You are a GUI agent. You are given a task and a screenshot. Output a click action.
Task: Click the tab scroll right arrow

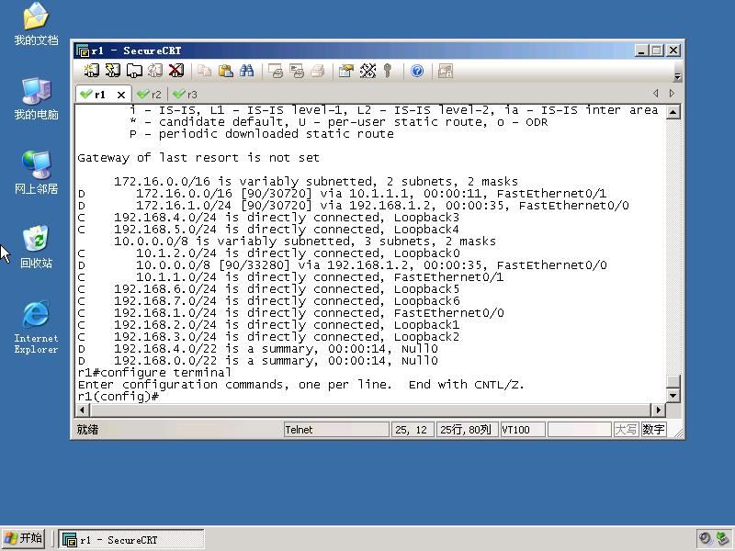(672, 94)
